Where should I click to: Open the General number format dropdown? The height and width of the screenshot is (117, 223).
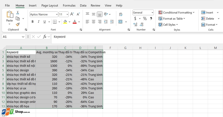152,12
